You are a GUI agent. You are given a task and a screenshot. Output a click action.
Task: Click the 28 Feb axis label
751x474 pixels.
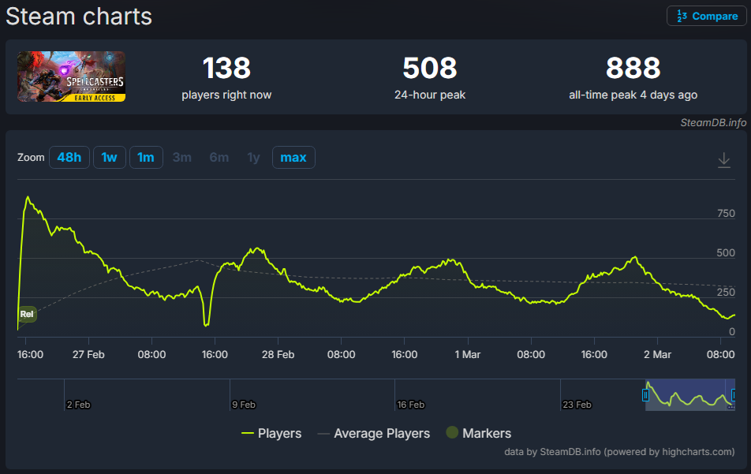(278, 354)
